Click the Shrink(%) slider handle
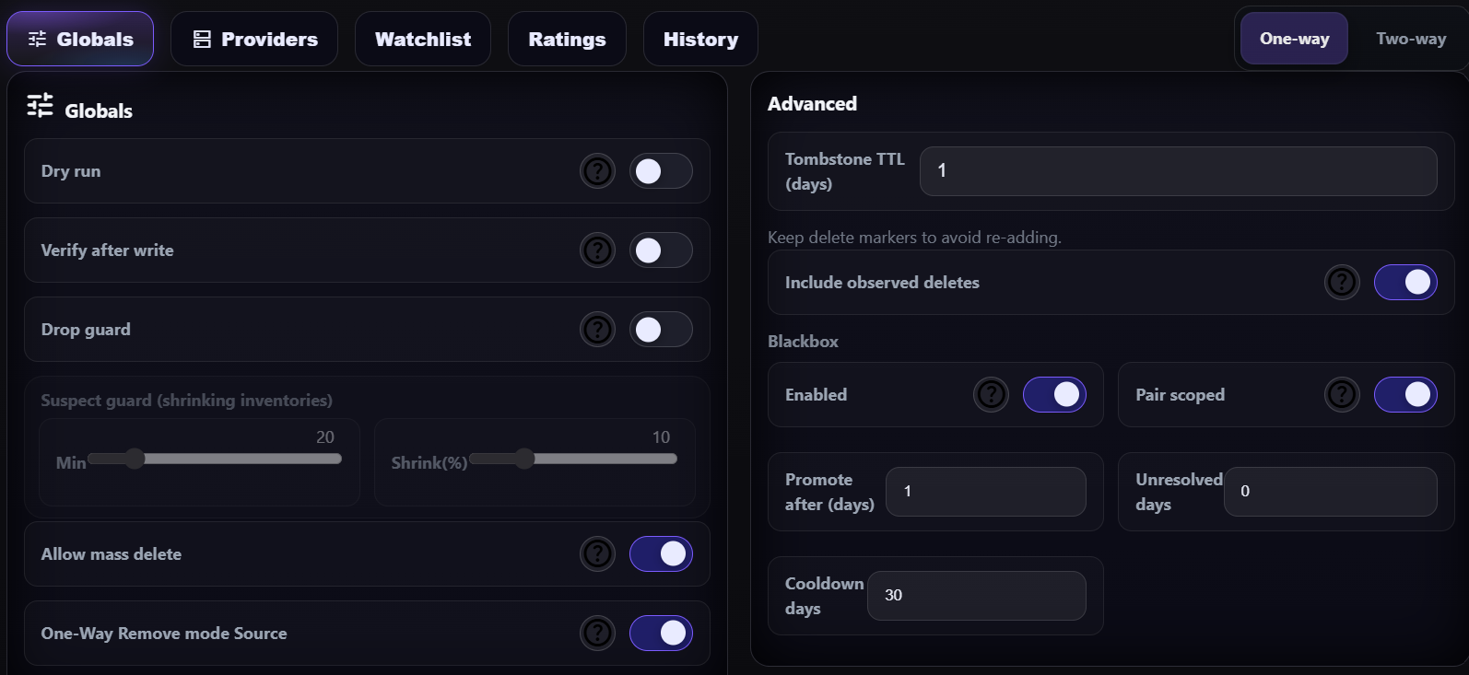 [x=524, y=459]
